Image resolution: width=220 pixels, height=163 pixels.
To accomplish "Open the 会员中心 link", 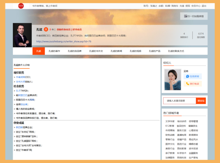I will click(196, 6).
